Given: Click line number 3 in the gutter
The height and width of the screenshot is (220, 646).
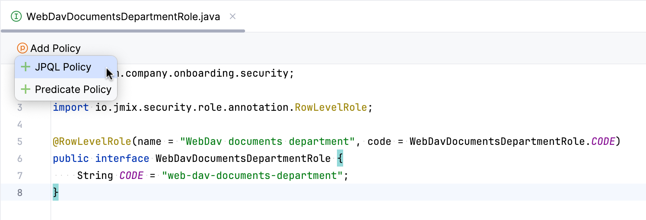Looking at the screenshot, I should click(x=20, y=107).
